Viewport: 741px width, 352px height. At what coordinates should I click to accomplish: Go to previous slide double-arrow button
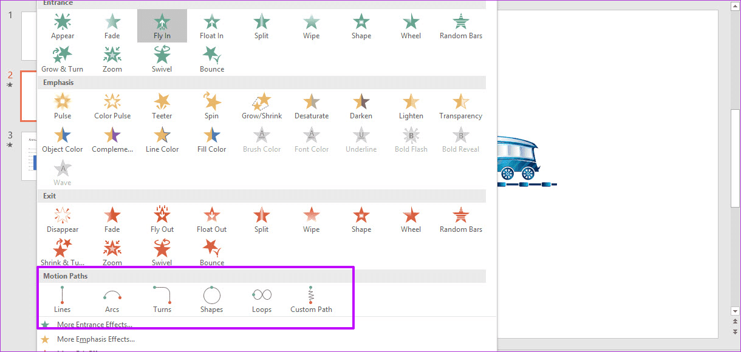[x=734, y=322]
